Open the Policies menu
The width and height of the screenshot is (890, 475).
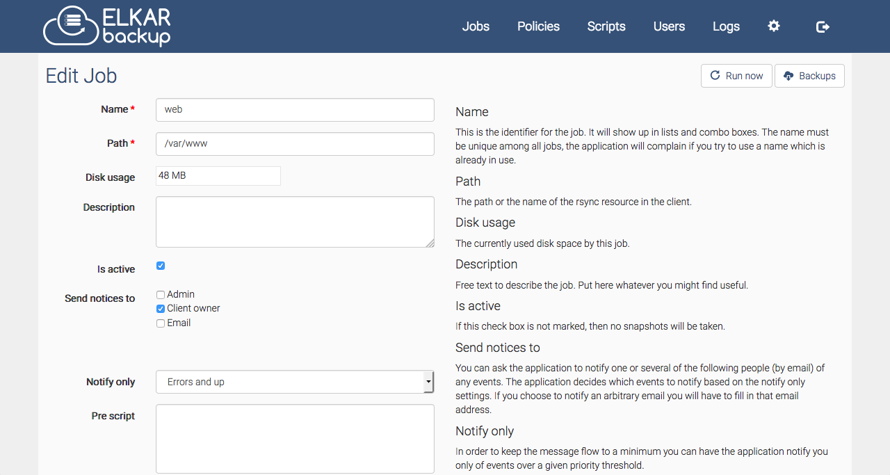pyautogui.click(x=538, y=26)
